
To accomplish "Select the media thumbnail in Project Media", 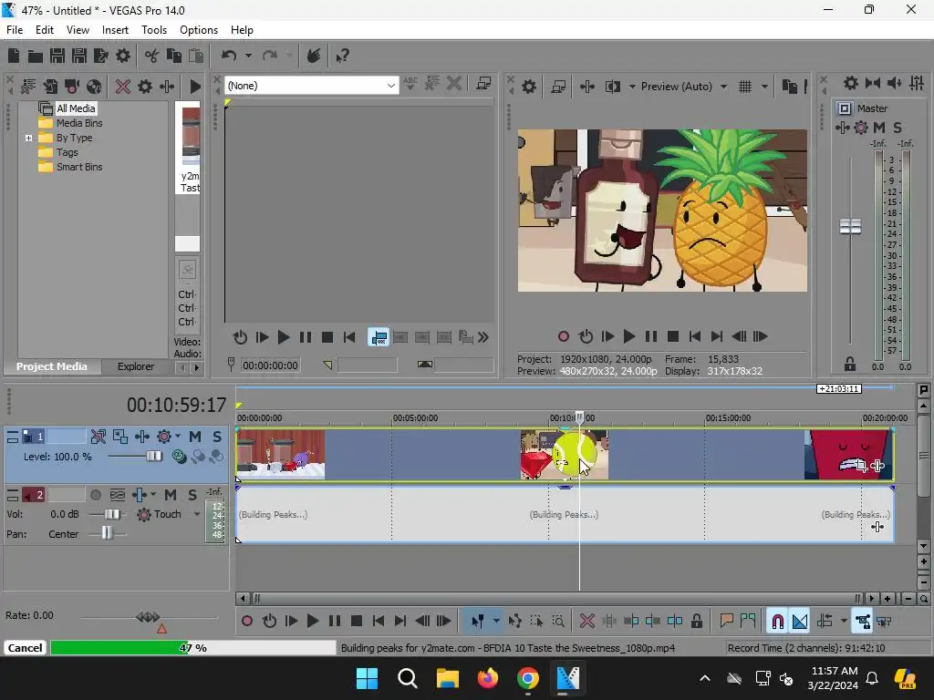I will (x=191, y=136).
